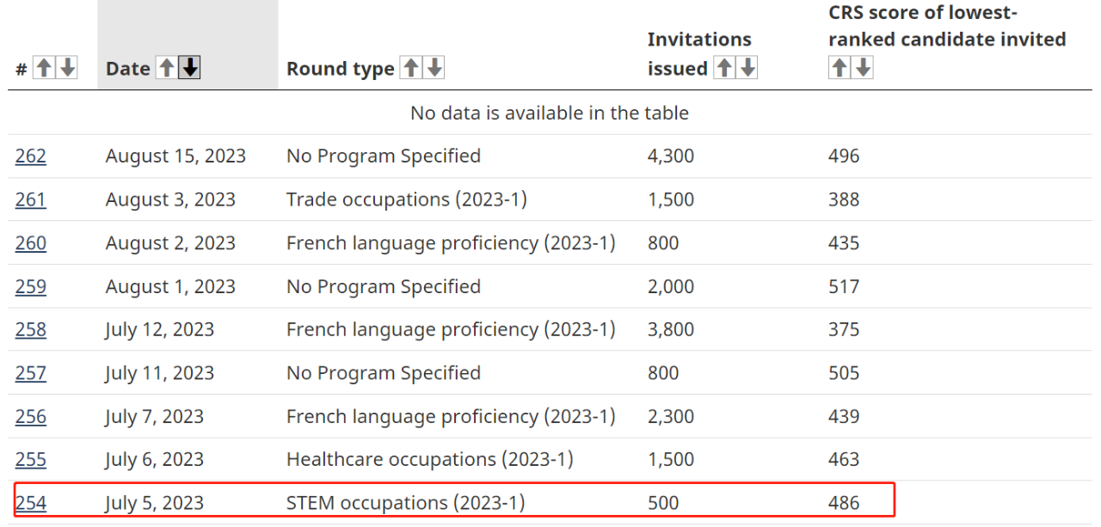The width and height of the screenshot is (1101, 527).
Task: Open draw number 262 link
Action: pos(31,156)
